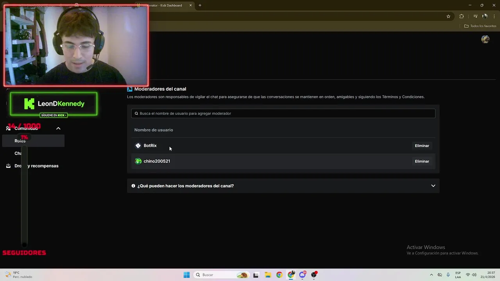Screen dimensions: 500x281
Task: Select Roles in the sidebar
Action: tap(33, 141)
